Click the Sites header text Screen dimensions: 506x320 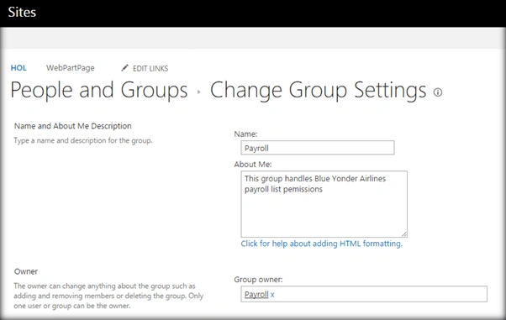pyautogui.click(x=22, y=13)
